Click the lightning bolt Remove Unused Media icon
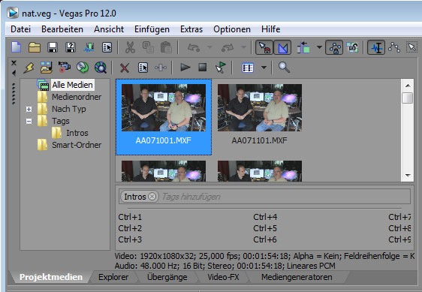 click(29, 68)
